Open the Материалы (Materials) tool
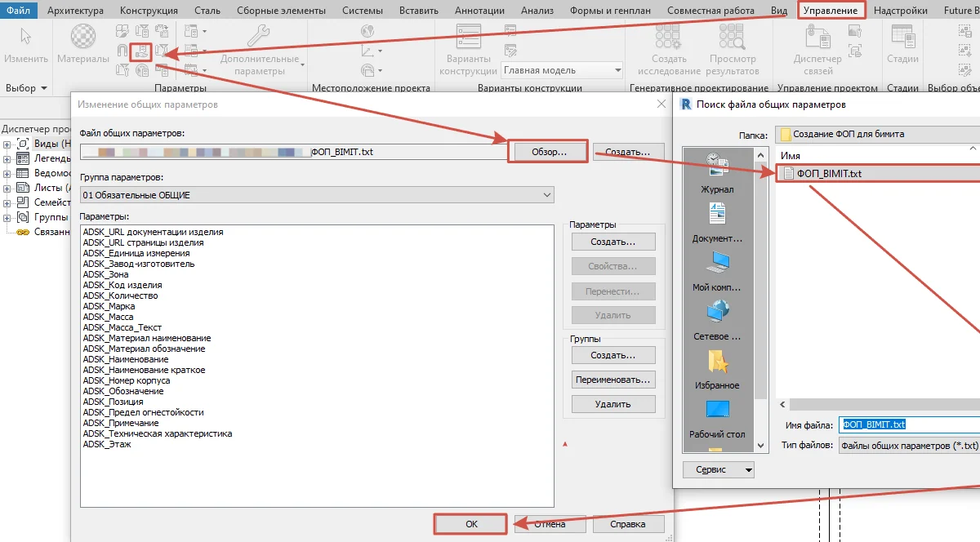980x542 pixels. (x=83, y=44)
